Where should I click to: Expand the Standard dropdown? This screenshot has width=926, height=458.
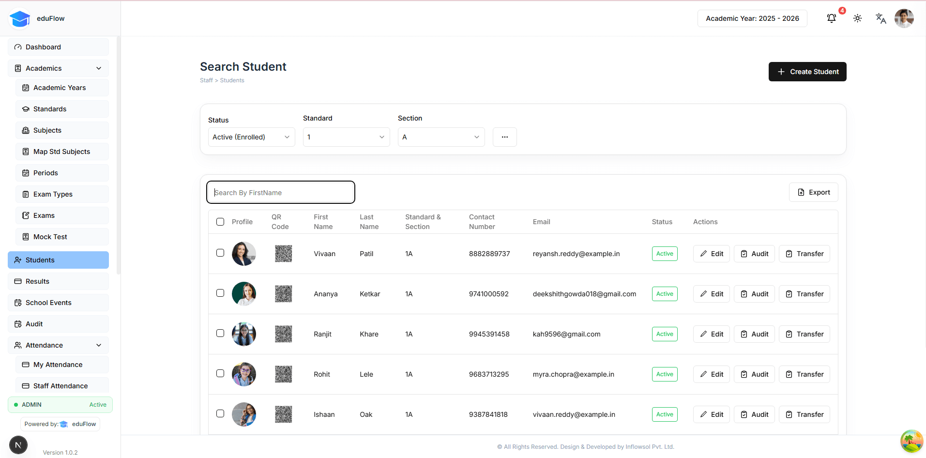click(x=346, y=137)
